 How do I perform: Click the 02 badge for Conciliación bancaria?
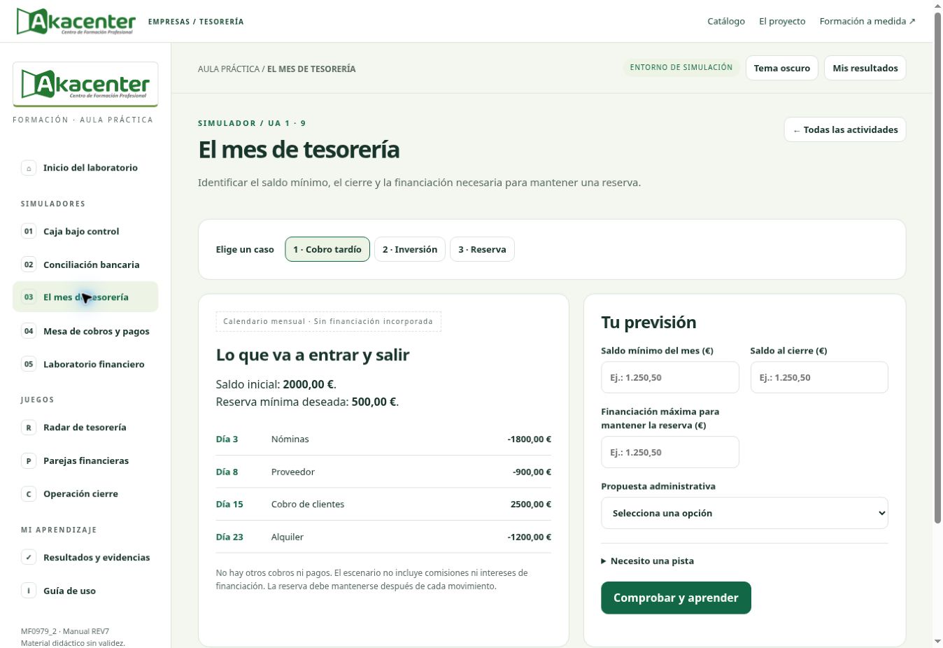[29, 265]
